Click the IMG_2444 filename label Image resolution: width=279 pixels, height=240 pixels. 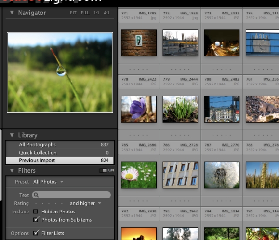click(189, 79)
